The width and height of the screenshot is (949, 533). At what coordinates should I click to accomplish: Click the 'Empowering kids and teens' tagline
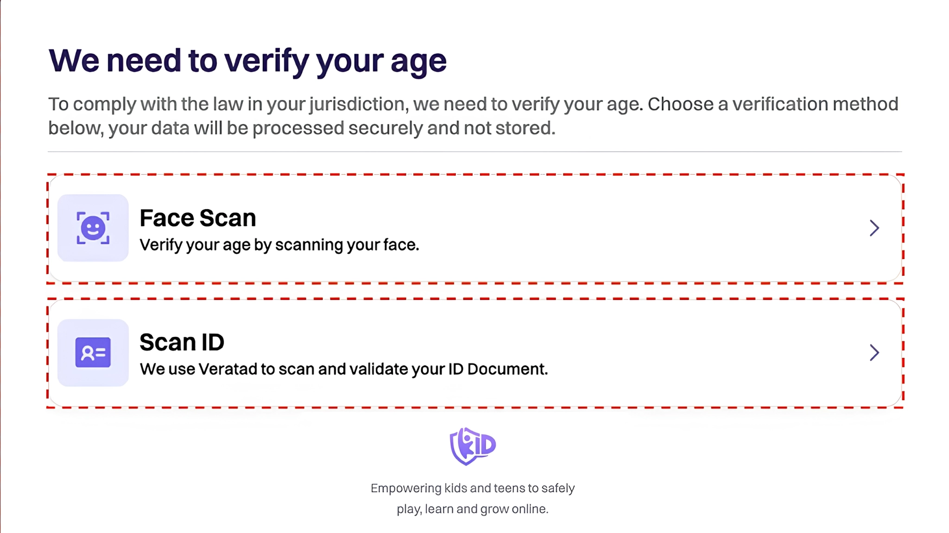[x=473, y=488]
